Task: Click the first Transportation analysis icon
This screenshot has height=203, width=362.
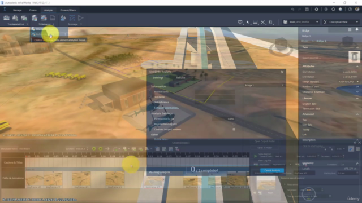Action: [6, 17]
